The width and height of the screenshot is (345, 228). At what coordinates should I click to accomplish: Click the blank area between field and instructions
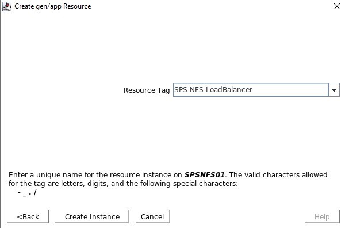(x=171, y=133)
